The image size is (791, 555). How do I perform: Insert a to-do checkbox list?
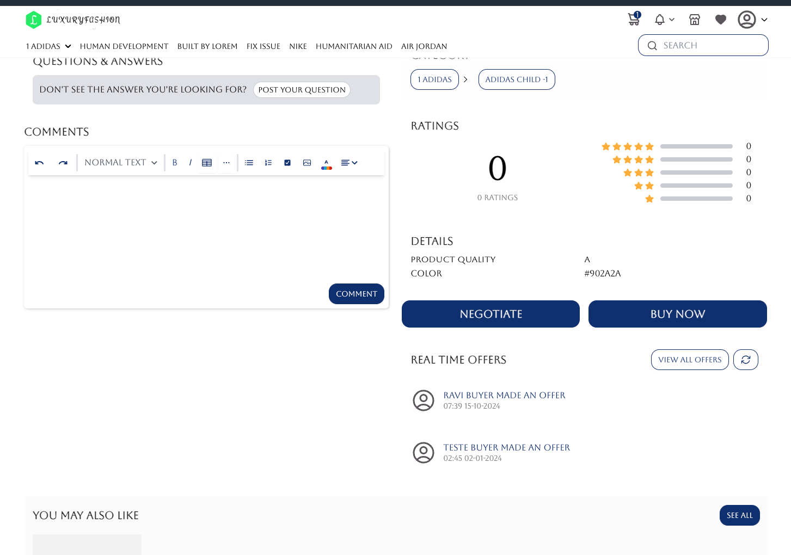pyautogui.click(x=287, y=163)
